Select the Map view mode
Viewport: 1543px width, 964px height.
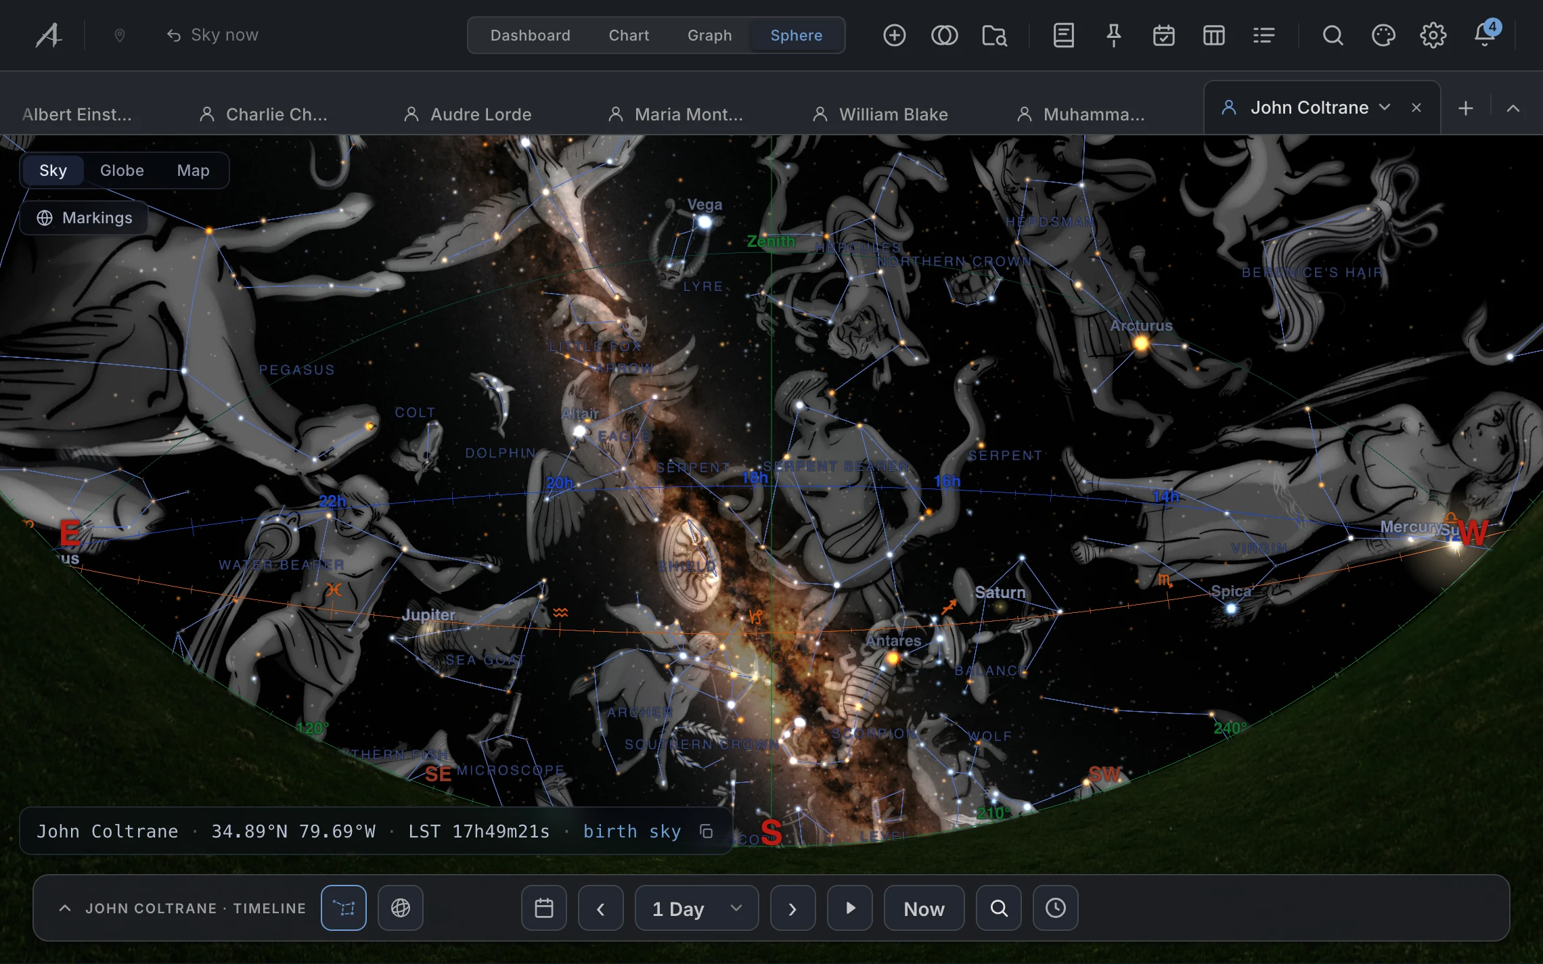pos(193,170)
